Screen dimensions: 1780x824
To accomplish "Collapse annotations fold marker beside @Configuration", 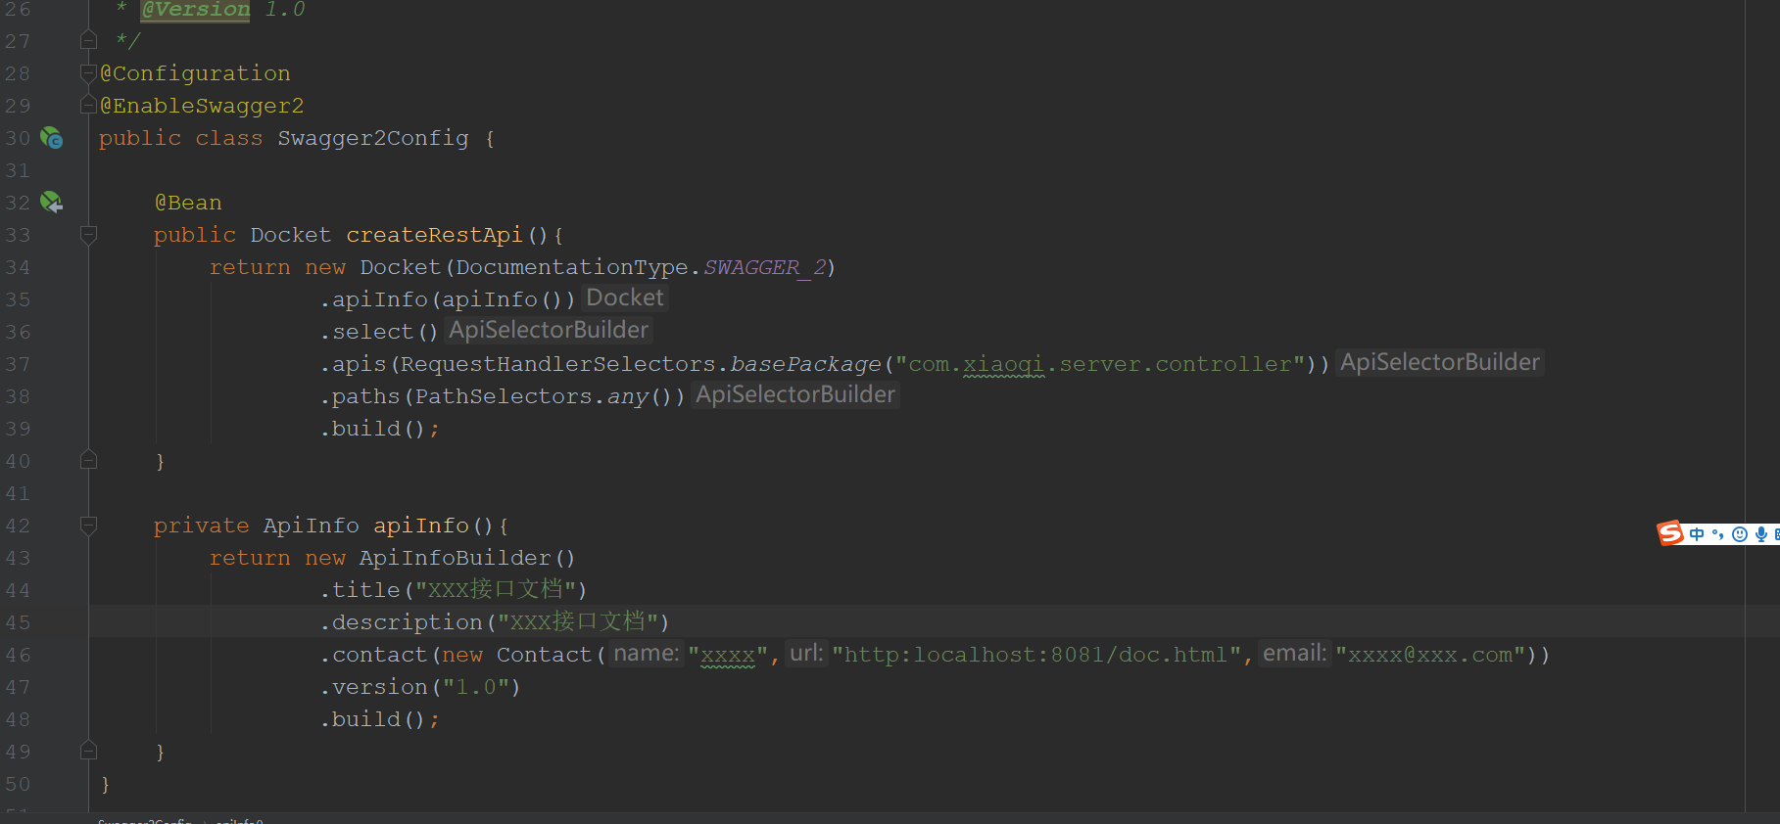I will pos(88,72).
